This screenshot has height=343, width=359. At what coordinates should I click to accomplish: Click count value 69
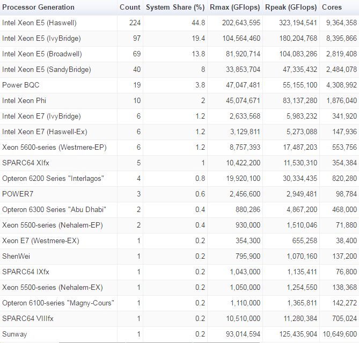(137, 54)
